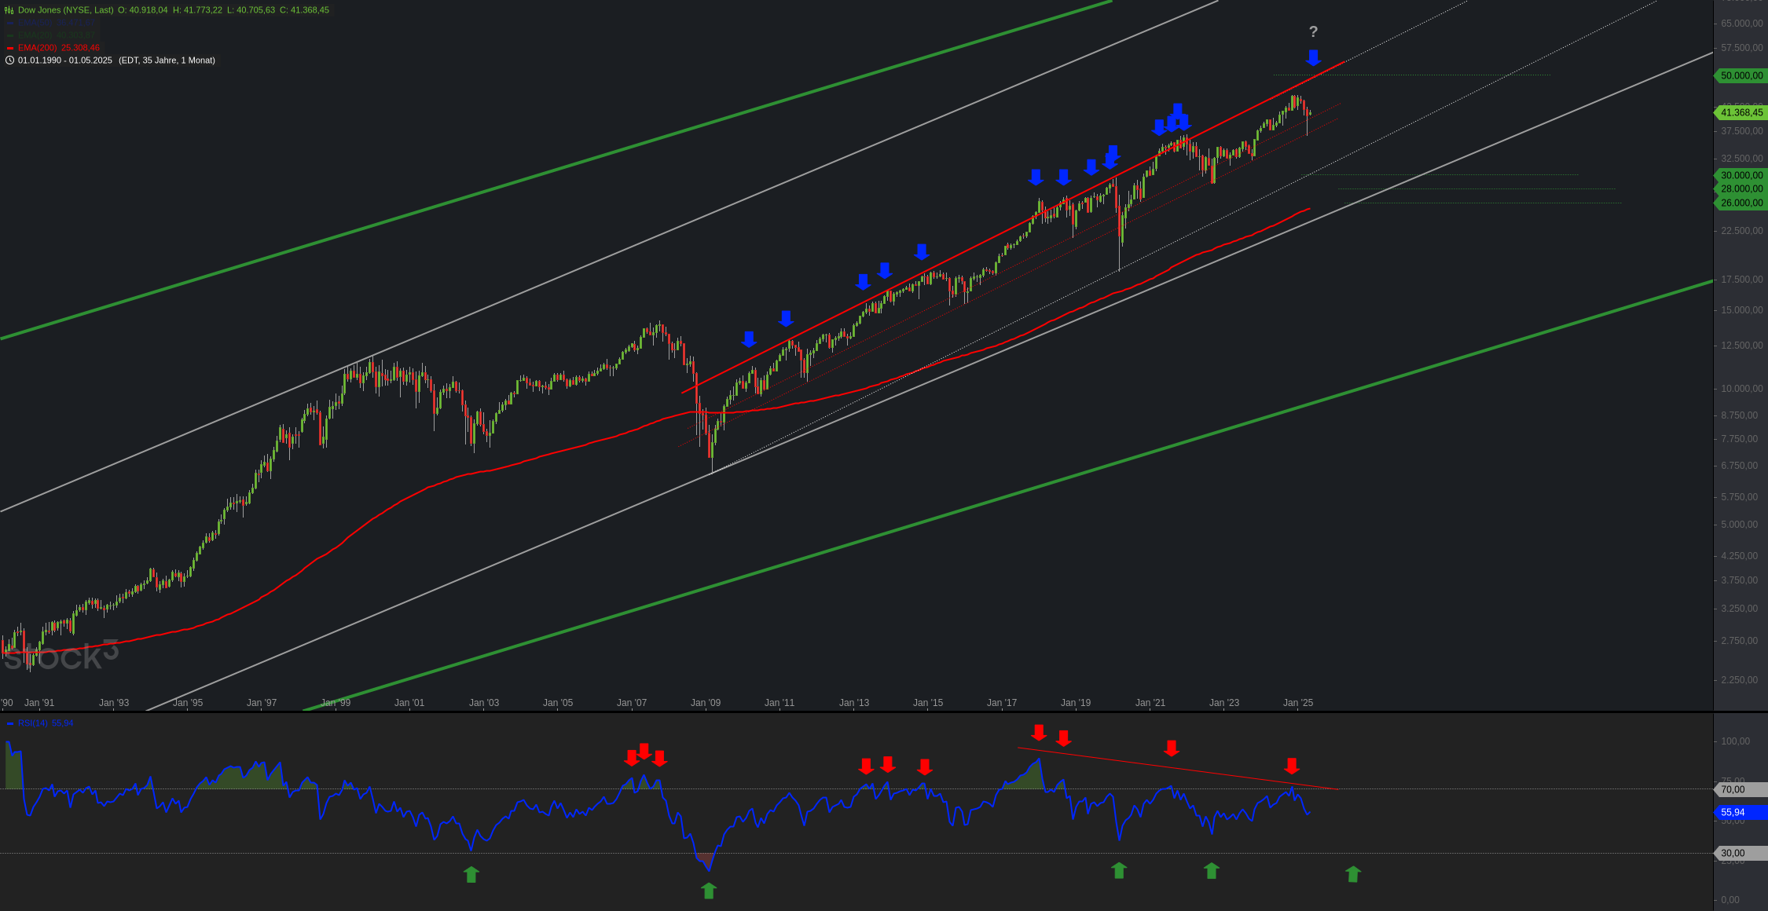Viewport: 1768px width, 911px height.
Task: Click the Jan '91 time axis label
Action: click(x=39, y=703)
